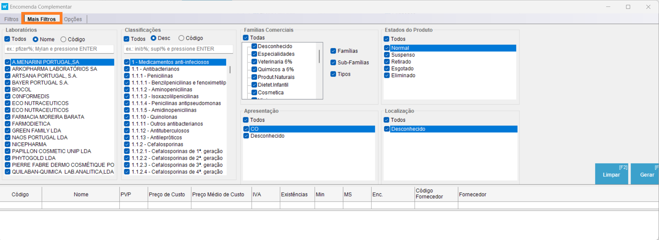Viewport: 659px width, 240px height.
Task: Open the Opções tab
Action: [73, 19]
